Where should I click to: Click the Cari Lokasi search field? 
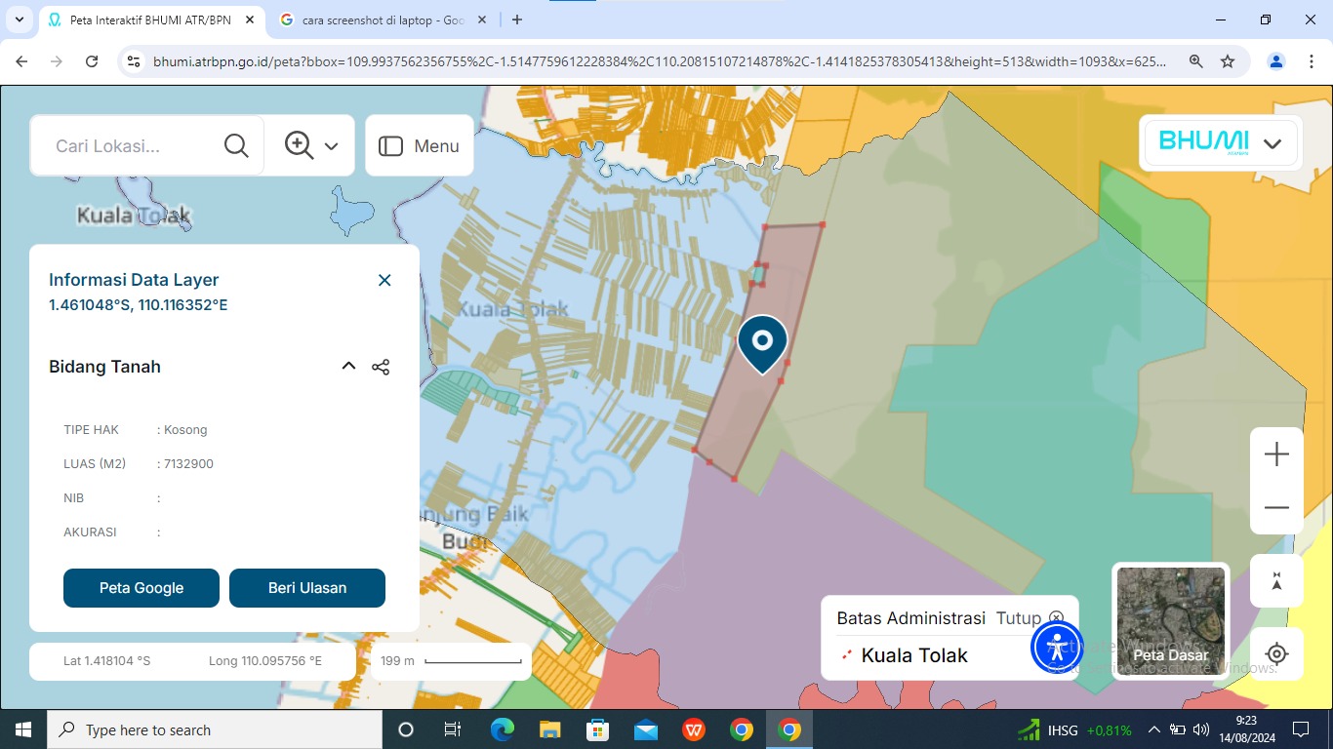pos(127,146)
